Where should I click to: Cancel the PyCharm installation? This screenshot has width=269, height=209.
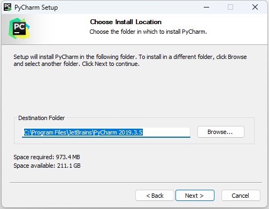coord(241,196)
